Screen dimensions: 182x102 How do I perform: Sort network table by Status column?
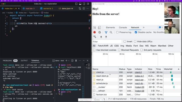tap(122, 69)
